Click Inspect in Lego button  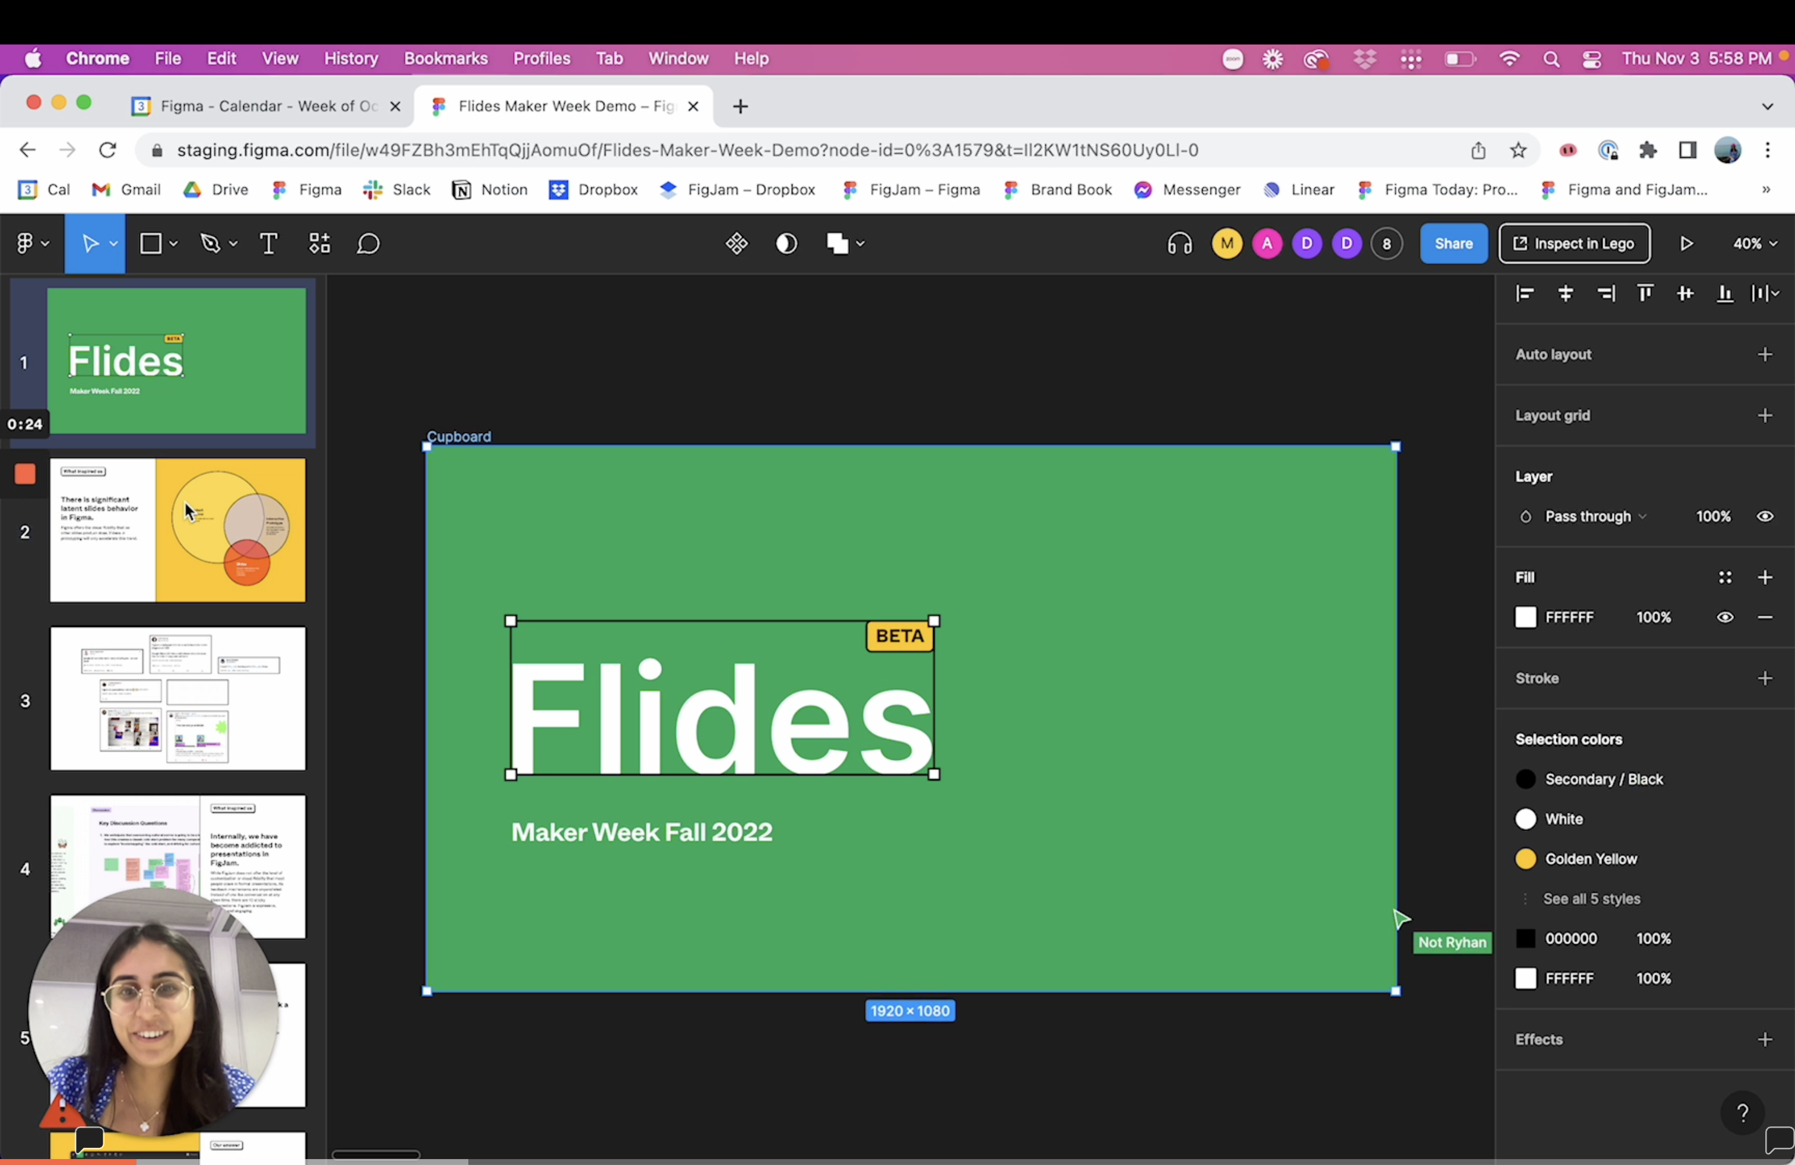coord(1574,243)
